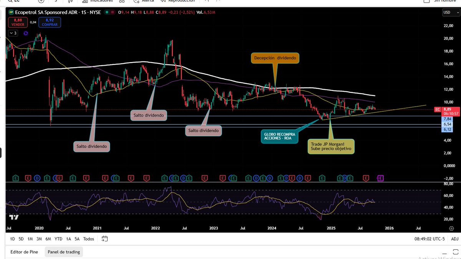Screen dimensions: 461x259
Task: Select the Trade JP Morgan callout note
Action: click(331, 146)
